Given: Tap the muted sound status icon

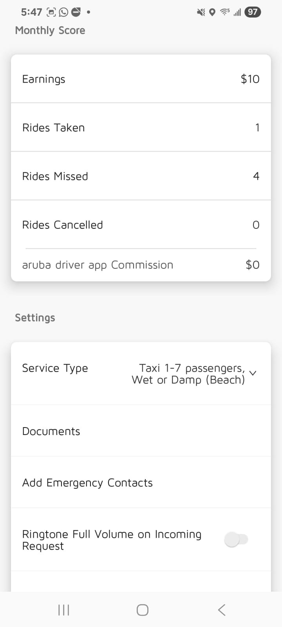Looking at the screenshot, I should pos(201,13).
